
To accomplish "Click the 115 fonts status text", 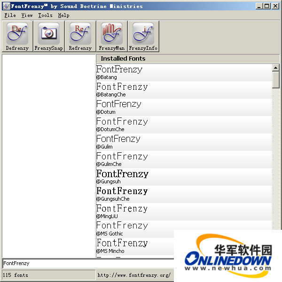I will 16,275.
